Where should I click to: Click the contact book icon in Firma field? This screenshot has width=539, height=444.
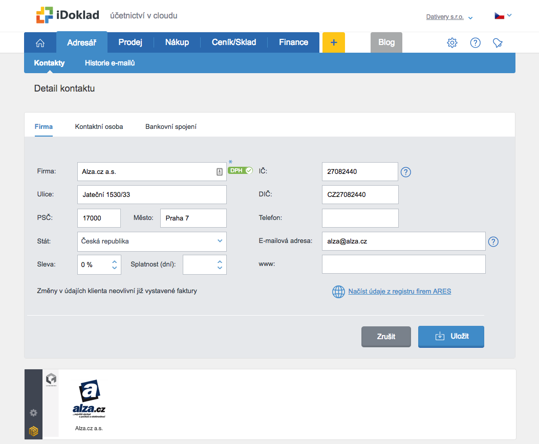(219, 172)
